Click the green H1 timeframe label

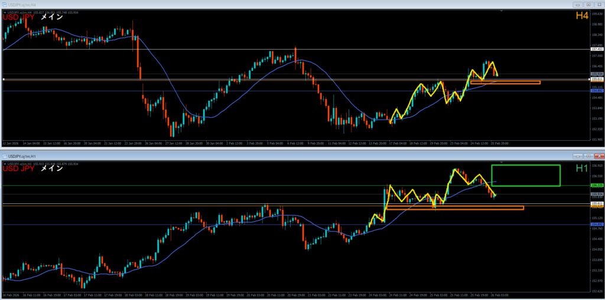point(581,169)
